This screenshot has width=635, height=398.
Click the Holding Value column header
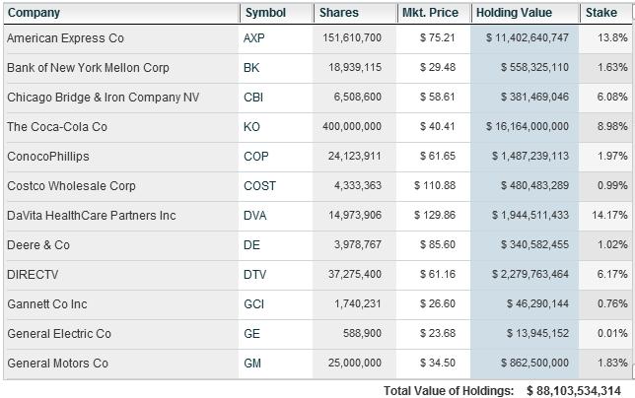pyautogui.click(x=513, y=13)
